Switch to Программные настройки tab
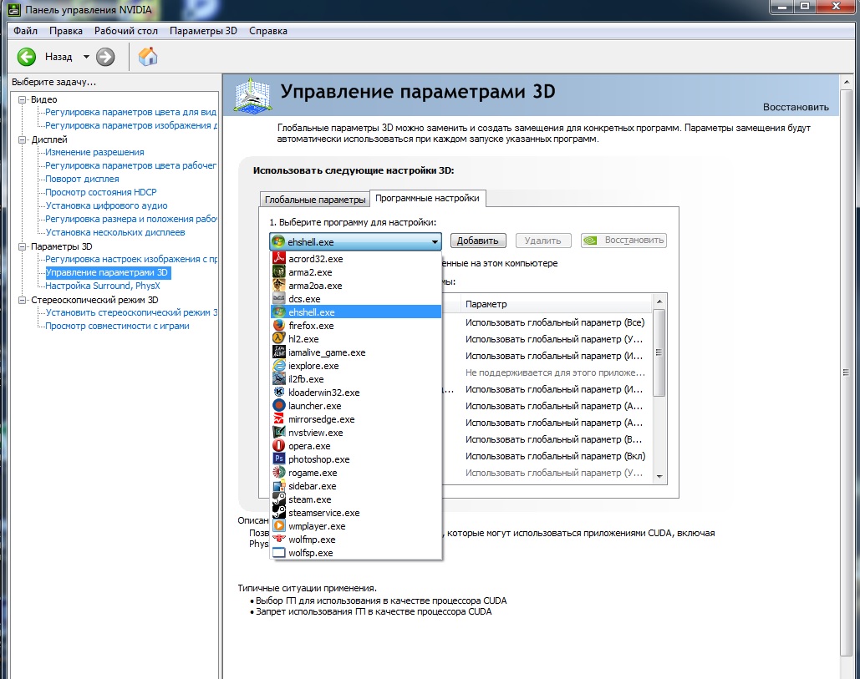The width and height of the screenshot is (860, 679). pyautogui.click(x=427, y=199)
